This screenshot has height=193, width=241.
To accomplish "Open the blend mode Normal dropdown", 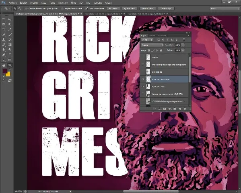I will pos(152,45).
